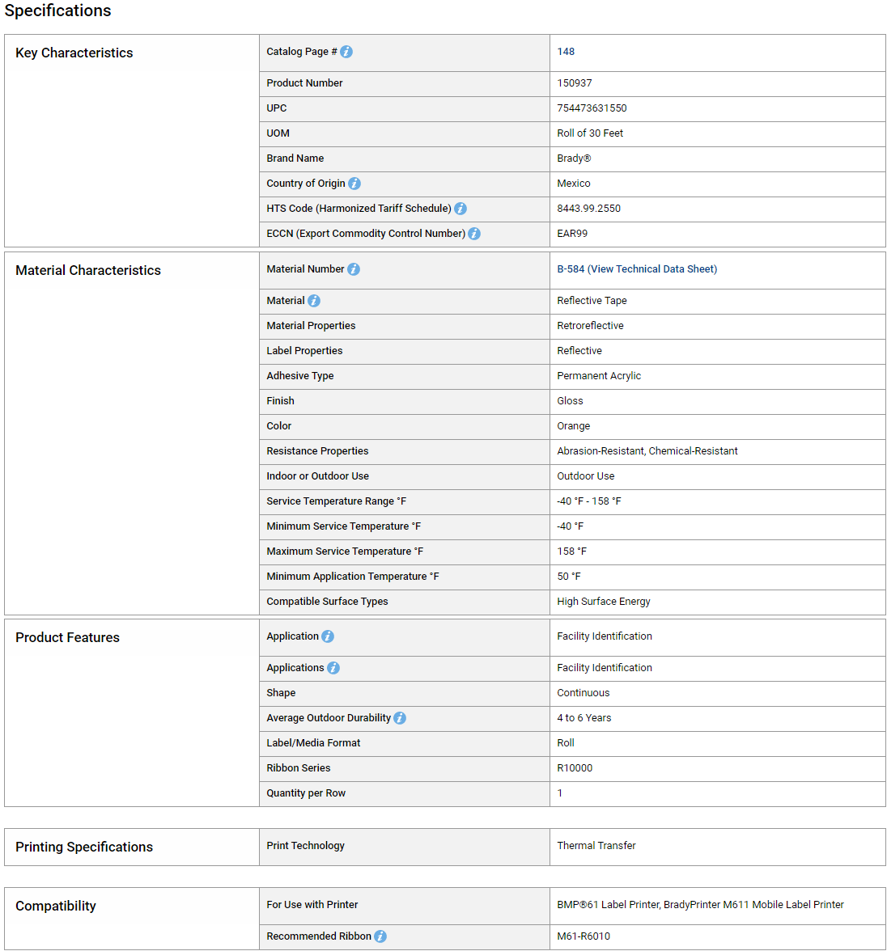This screenshot has height=951, width=887.
Task: Show the Applications info tooltip icon
Action: tap(333, 668)
